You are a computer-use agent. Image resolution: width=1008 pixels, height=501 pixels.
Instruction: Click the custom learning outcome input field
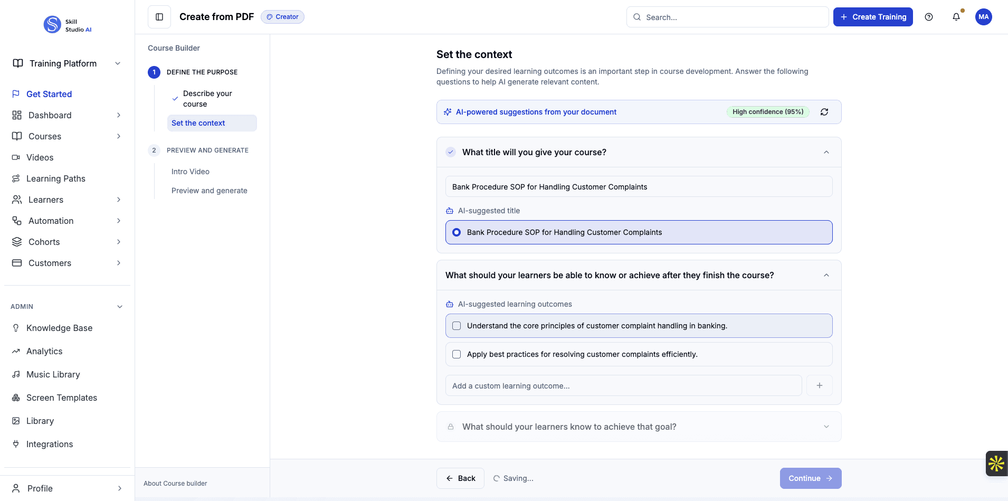623,385
